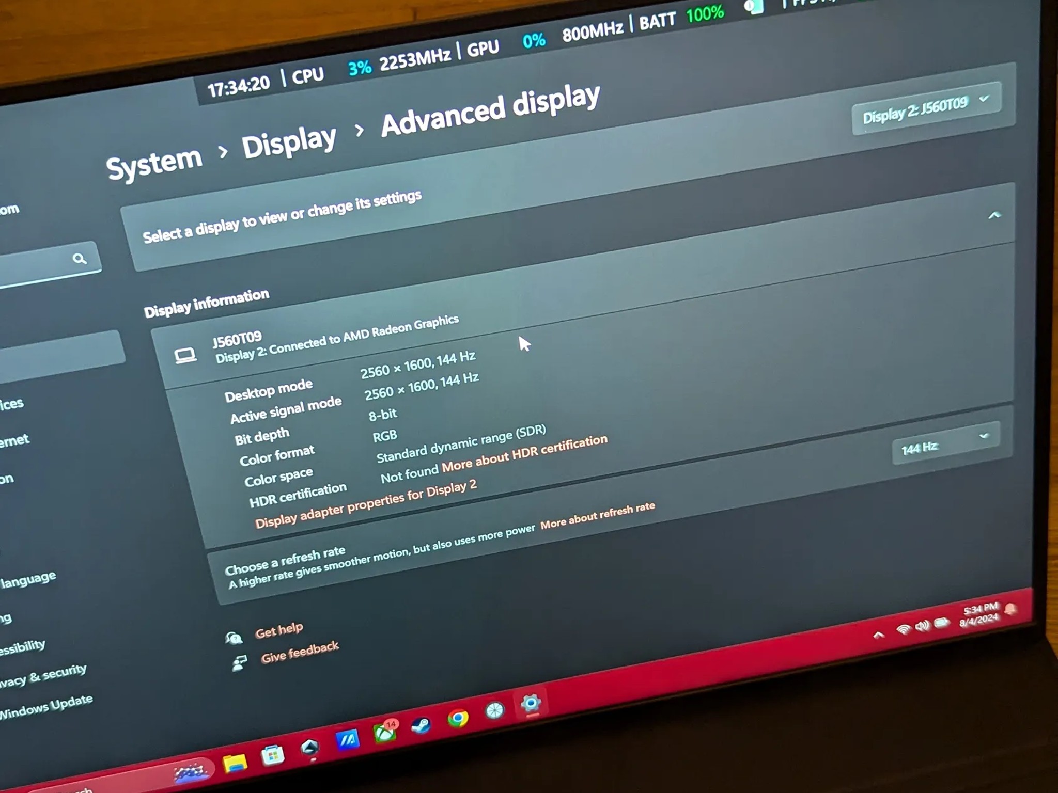This screenshot has width=1058, height=793.
Task: Click the Active signal mode value
Action: point(422,386)
